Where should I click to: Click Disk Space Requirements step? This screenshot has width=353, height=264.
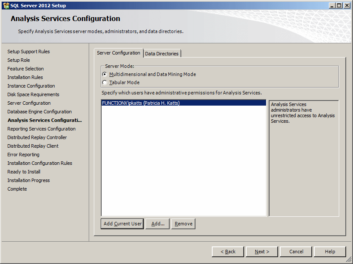(33, 94)
